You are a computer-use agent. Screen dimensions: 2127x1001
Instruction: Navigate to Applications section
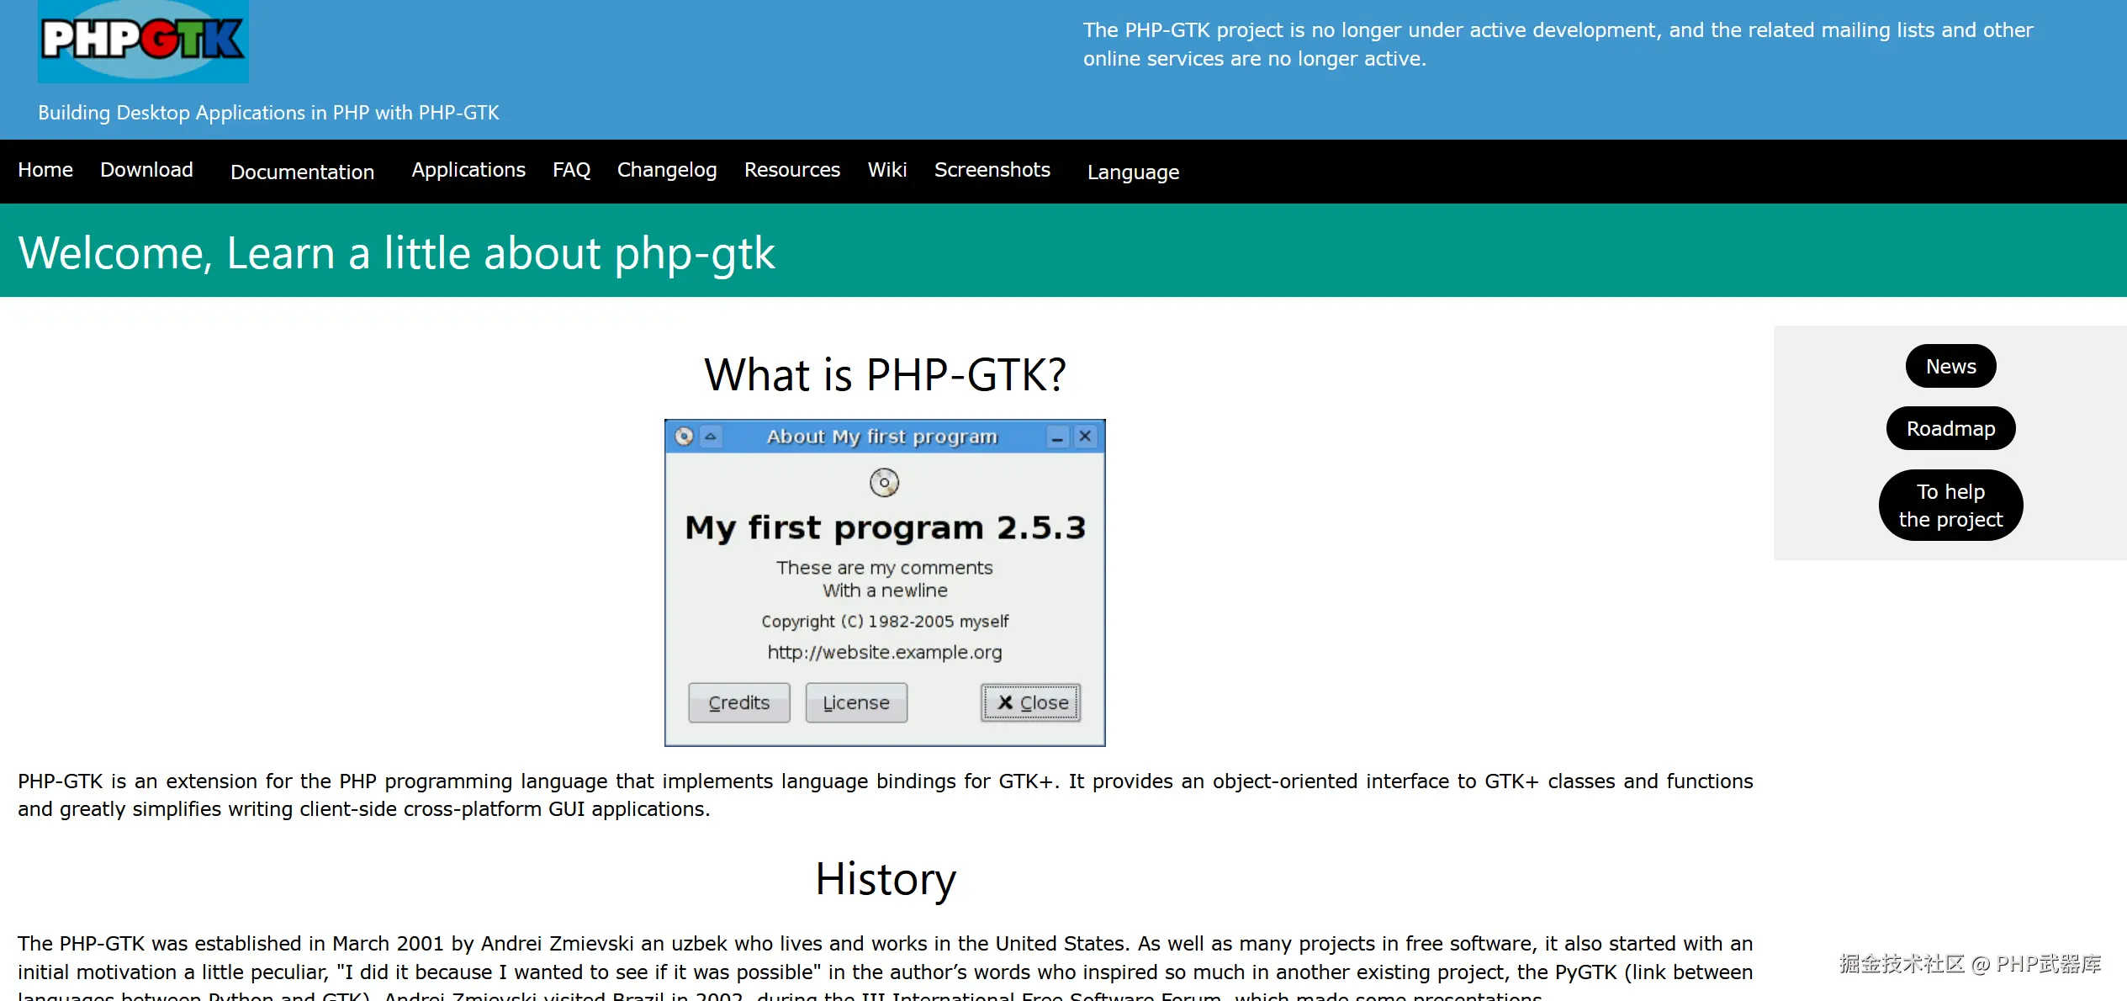(x=468, y=170)
